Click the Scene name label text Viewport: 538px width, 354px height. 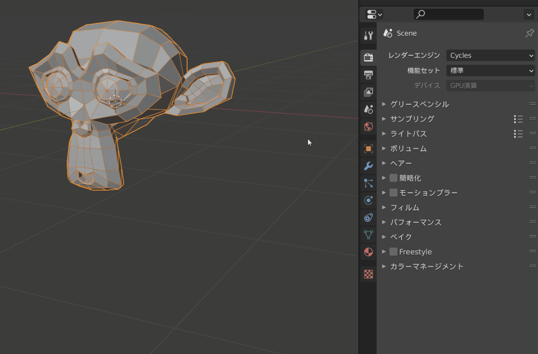pos(407,33)
